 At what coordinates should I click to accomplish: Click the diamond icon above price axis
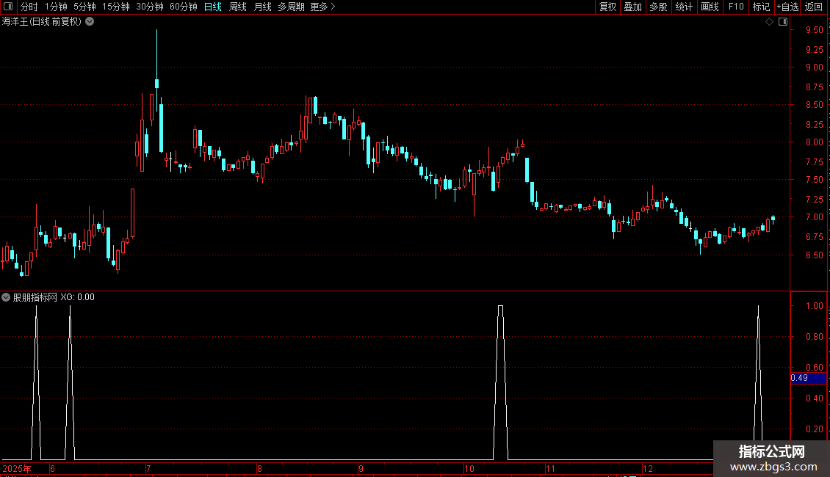click(x=770, y=22)
